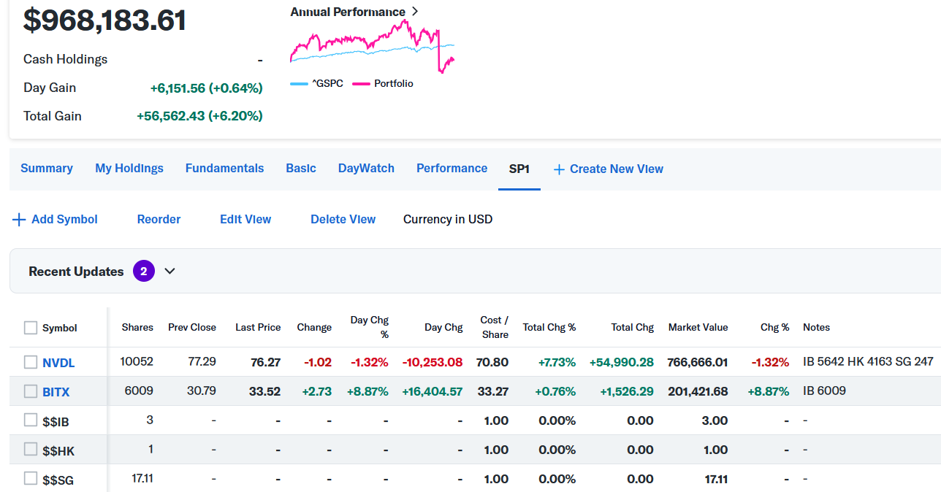The height and width of the screenshot is (492, 941).
Task: Sort by the Market Value column header
Action: pos(698,328)
